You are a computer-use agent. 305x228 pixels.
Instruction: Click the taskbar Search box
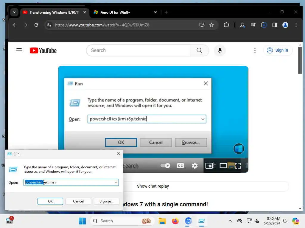click(122, 221)
